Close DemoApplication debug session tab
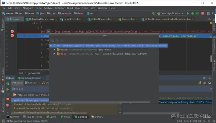 click(x=43, y=78)
